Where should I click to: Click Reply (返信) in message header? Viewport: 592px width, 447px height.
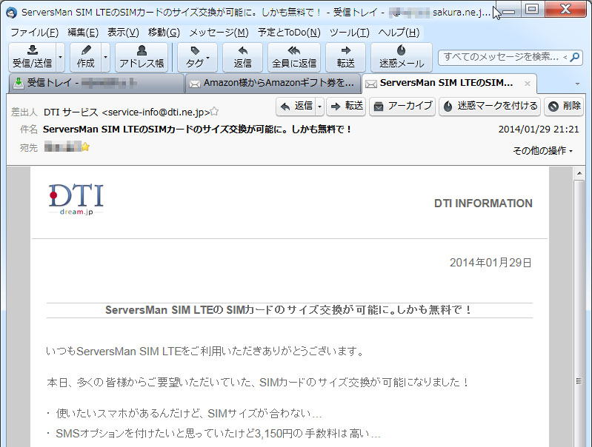297,107
